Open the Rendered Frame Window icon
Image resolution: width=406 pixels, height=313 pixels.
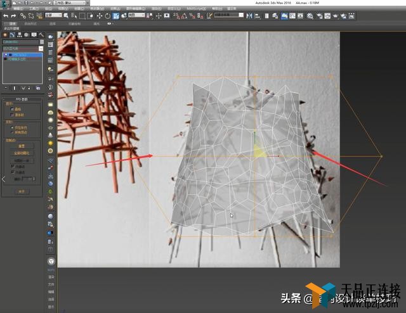click(x=327, y=16)
